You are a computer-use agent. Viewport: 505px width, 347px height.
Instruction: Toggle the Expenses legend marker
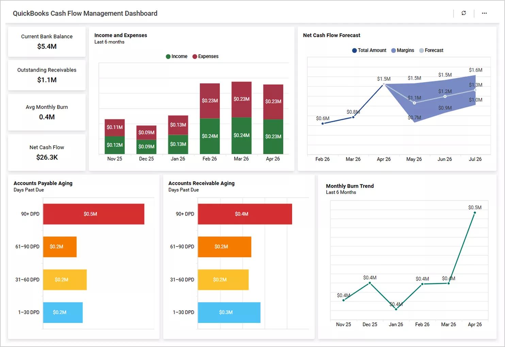195,56
